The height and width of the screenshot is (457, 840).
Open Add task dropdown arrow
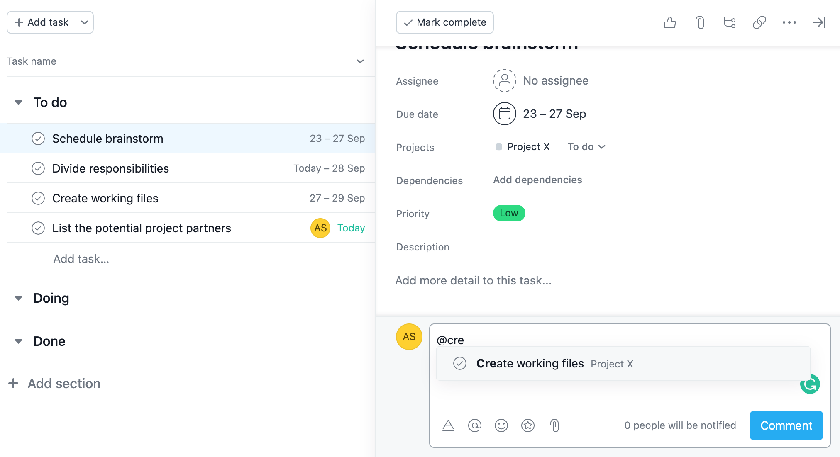click(x=85, y=22)
